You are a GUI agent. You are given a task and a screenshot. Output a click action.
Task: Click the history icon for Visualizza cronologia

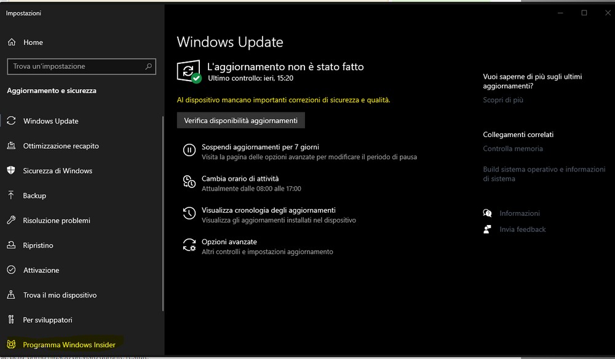189,214
